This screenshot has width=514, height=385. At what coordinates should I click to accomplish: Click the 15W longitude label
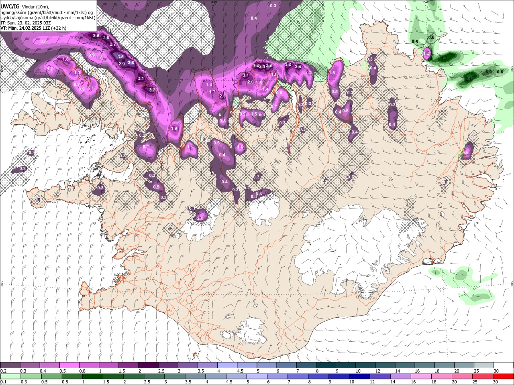point(426,2)
